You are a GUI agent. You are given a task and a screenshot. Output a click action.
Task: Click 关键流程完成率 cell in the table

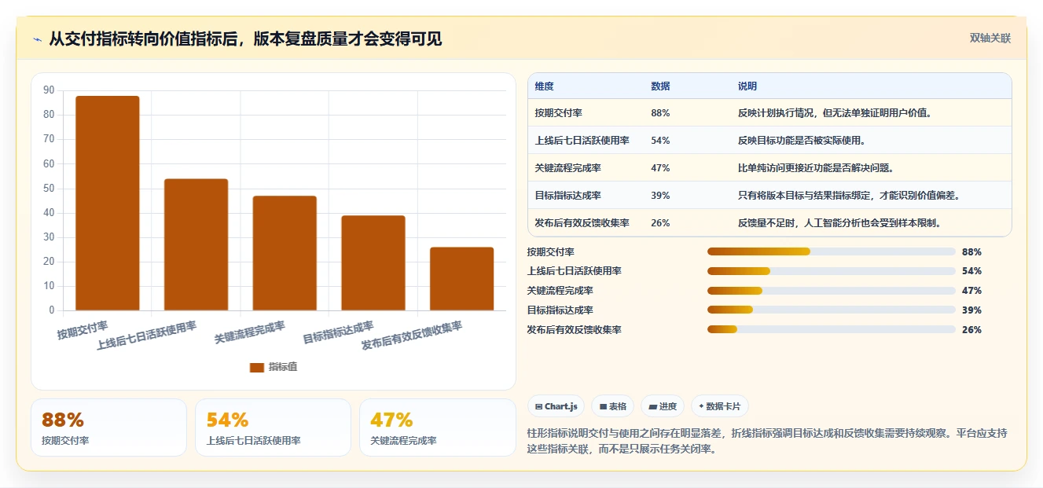[567, 168]
